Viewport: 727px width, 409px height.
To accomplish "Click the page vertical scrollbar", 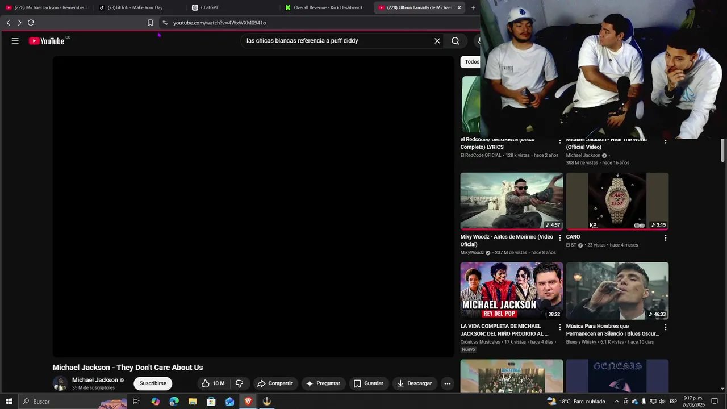I will [722, 150].
